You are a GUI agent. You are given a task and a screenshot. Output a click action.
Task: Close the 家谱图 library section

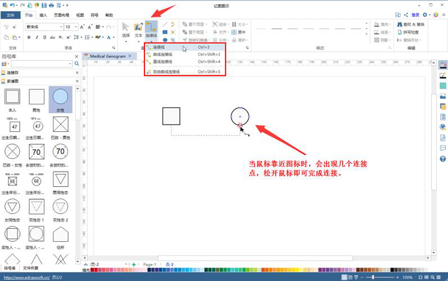[x=77, y=81]
